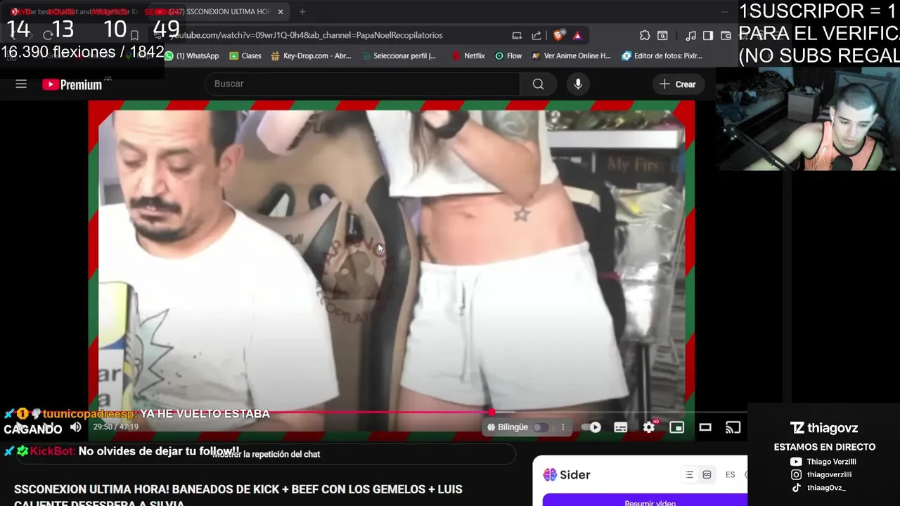Enable miniplayer mode icon

tap(676, 427)
